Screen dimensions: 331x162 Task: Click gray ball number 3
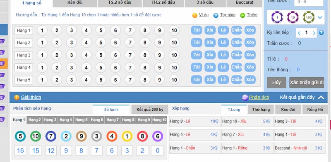tap(97, 136)
